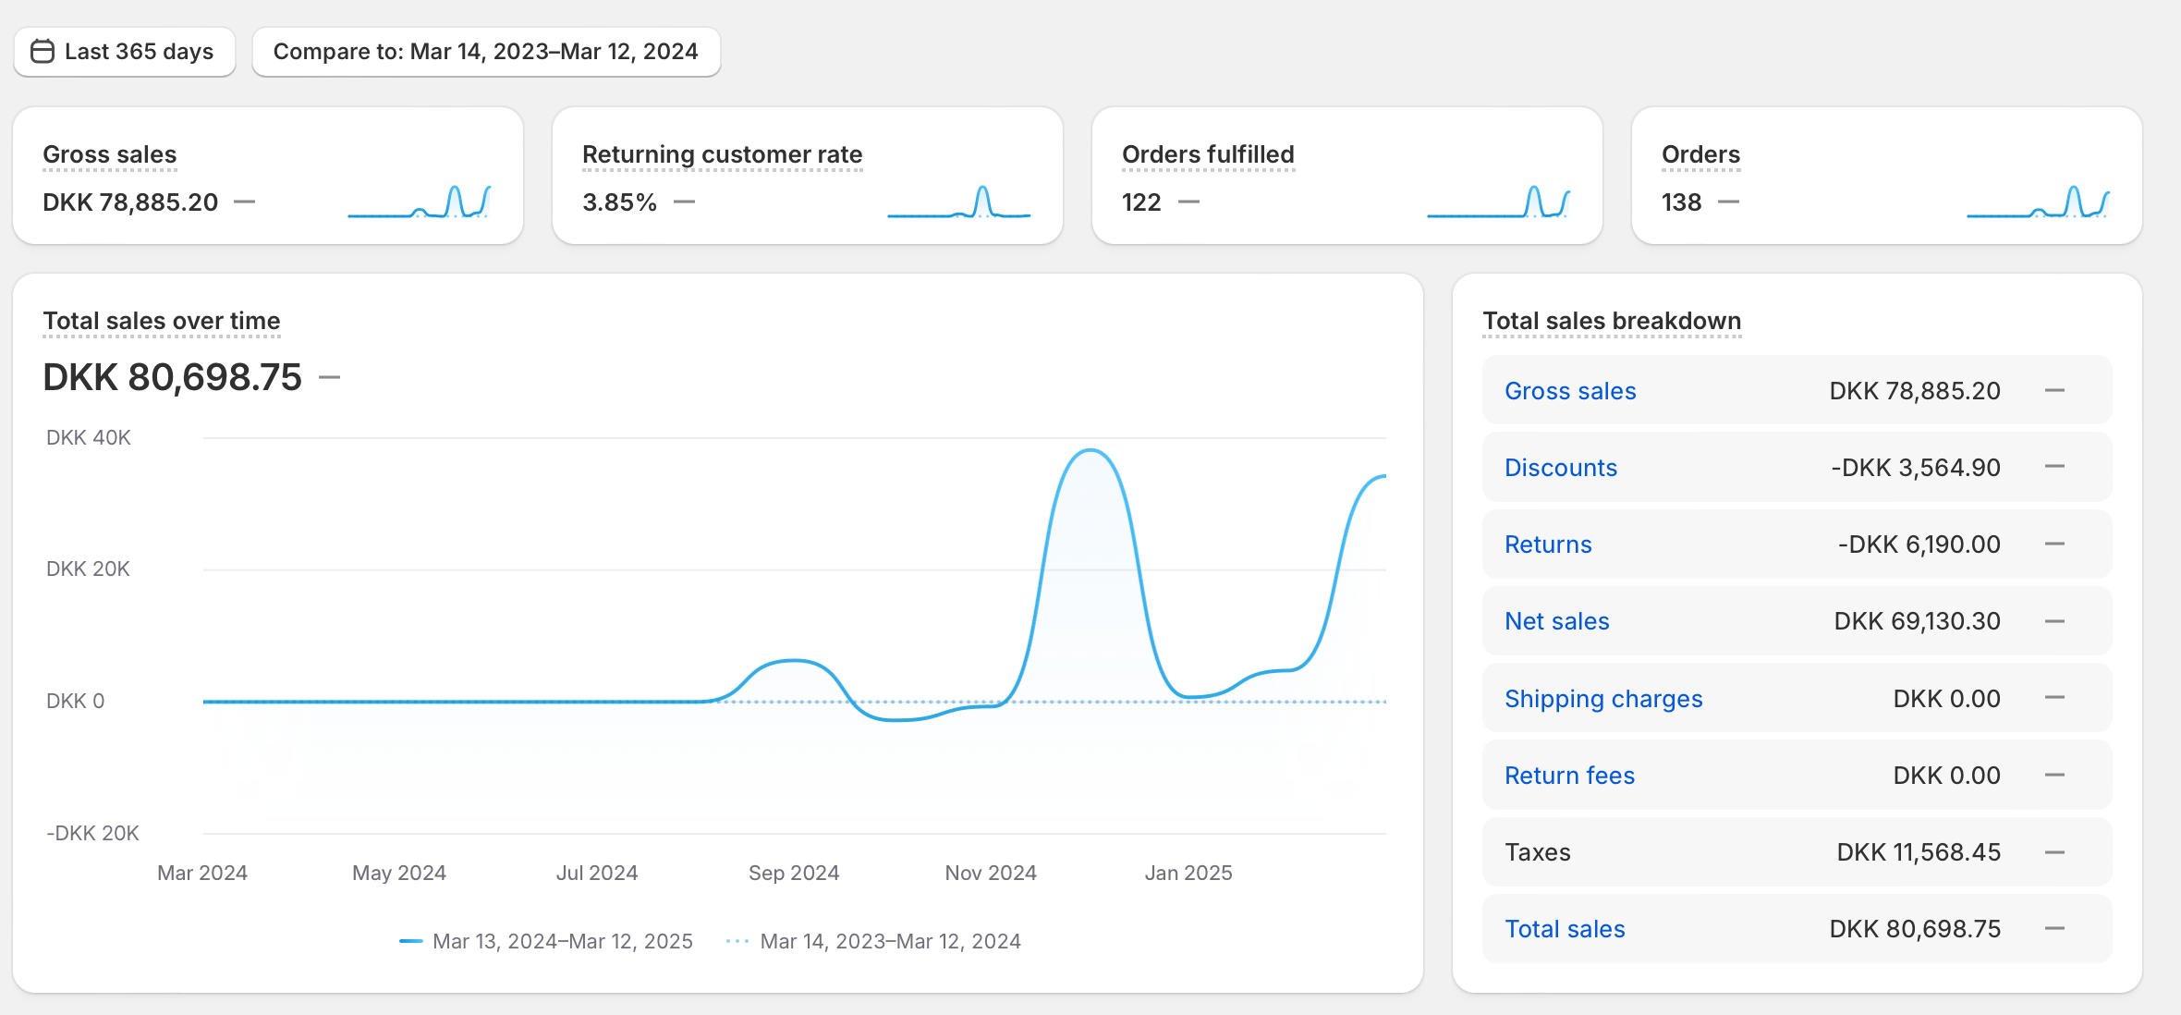Select Shipping charges in sales breakdown
Screen dimensions: 2181x1015
[x=1602, y=699]
